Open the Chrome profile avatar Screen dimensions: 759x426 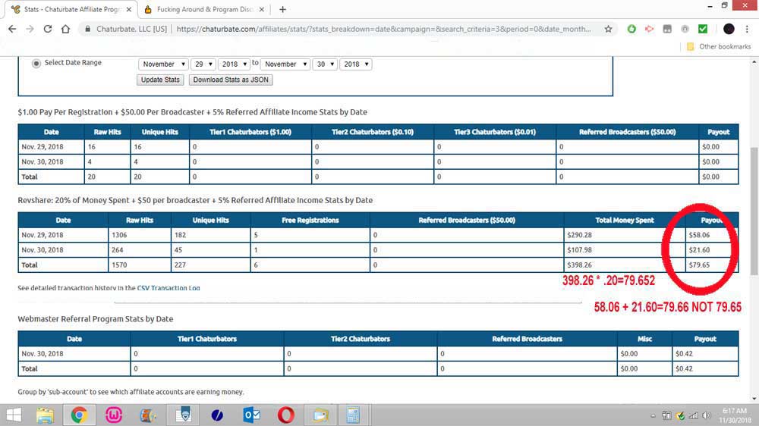click(x=729, y=29)
